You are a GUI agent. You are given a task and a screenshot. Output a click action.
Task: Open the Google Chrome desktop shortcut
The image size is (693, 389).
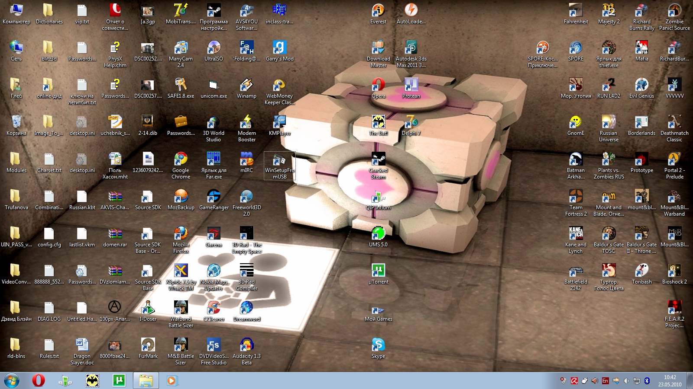[x=181, y=160]
